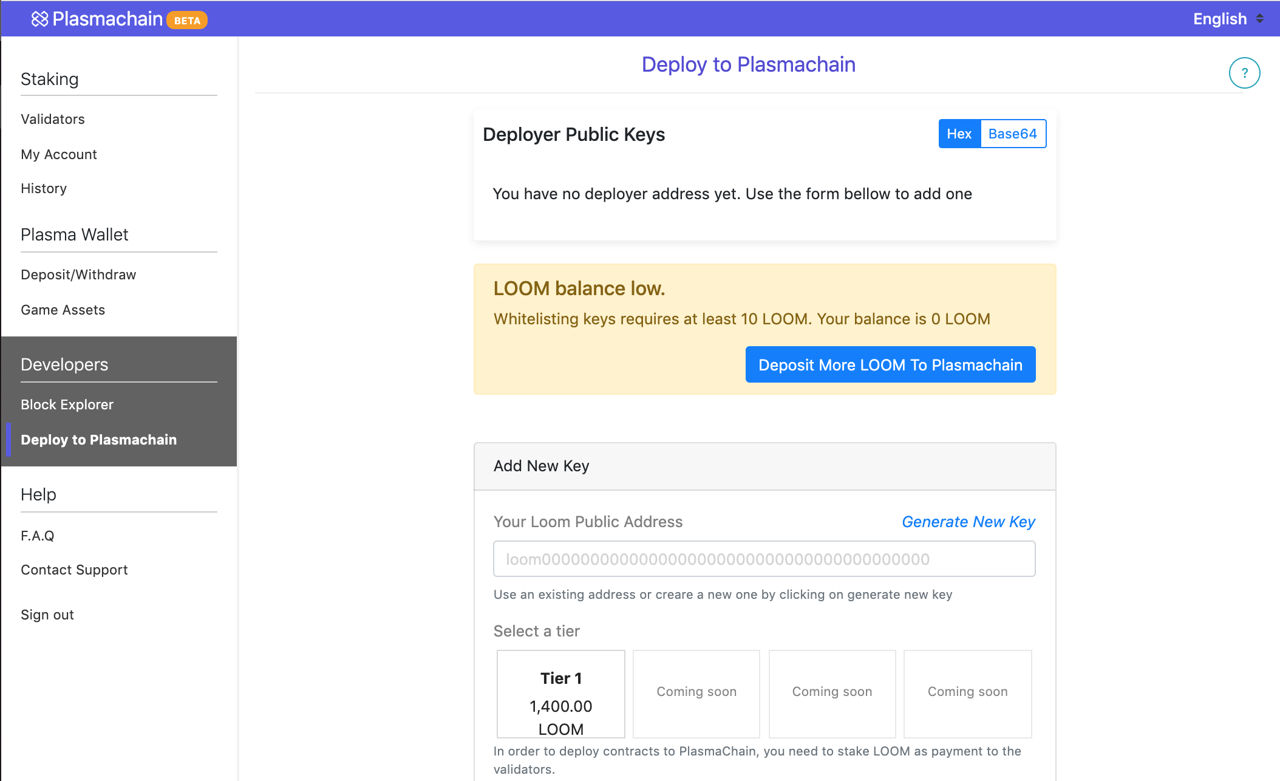Click Deploy to Plasmachain page heading

(x=748, y=64)
